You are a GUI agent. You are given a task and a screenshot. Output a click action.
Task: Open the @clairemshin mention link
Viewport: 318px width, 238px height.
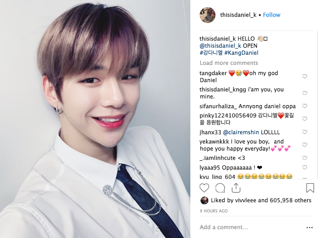[x=241, y=132]
